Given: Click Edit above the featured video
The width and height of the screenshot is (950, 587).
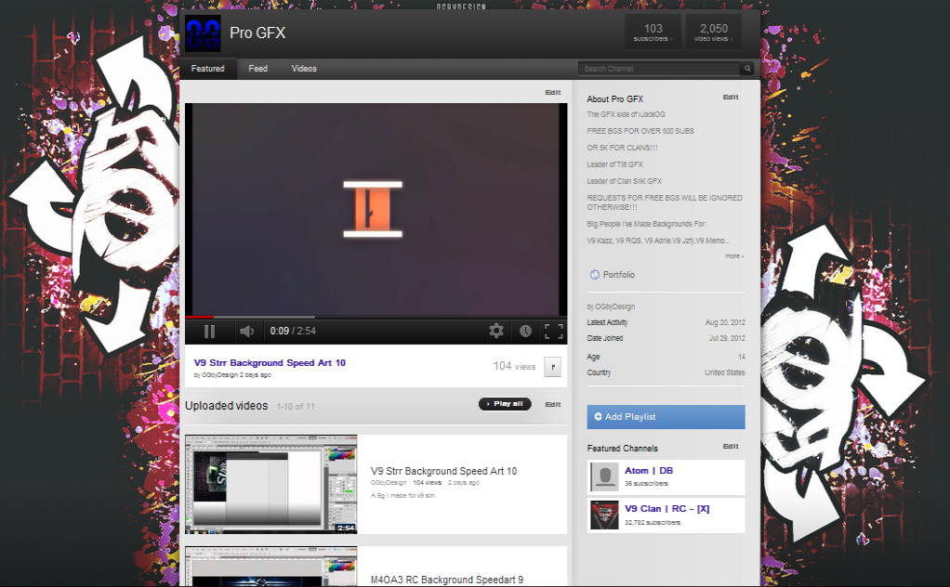Looking at the screenshot, I should (552, 93).
